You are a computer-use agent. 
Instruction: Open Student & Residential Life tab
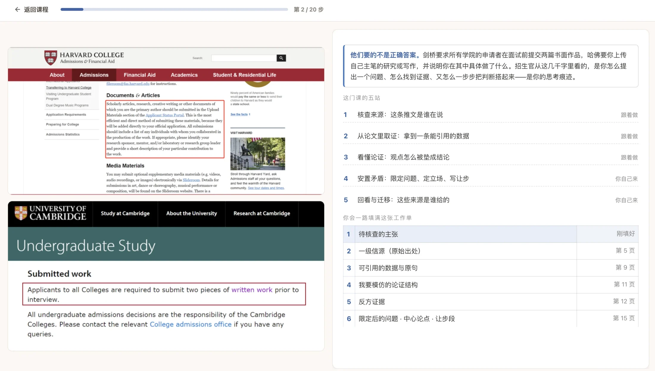[244, 75]
